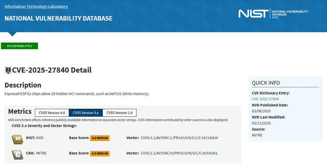Open CVE-2025-27840 dictionary entry link
This screenshot has height=167, width=327.
pyautogui.click(x=265, y=99)
